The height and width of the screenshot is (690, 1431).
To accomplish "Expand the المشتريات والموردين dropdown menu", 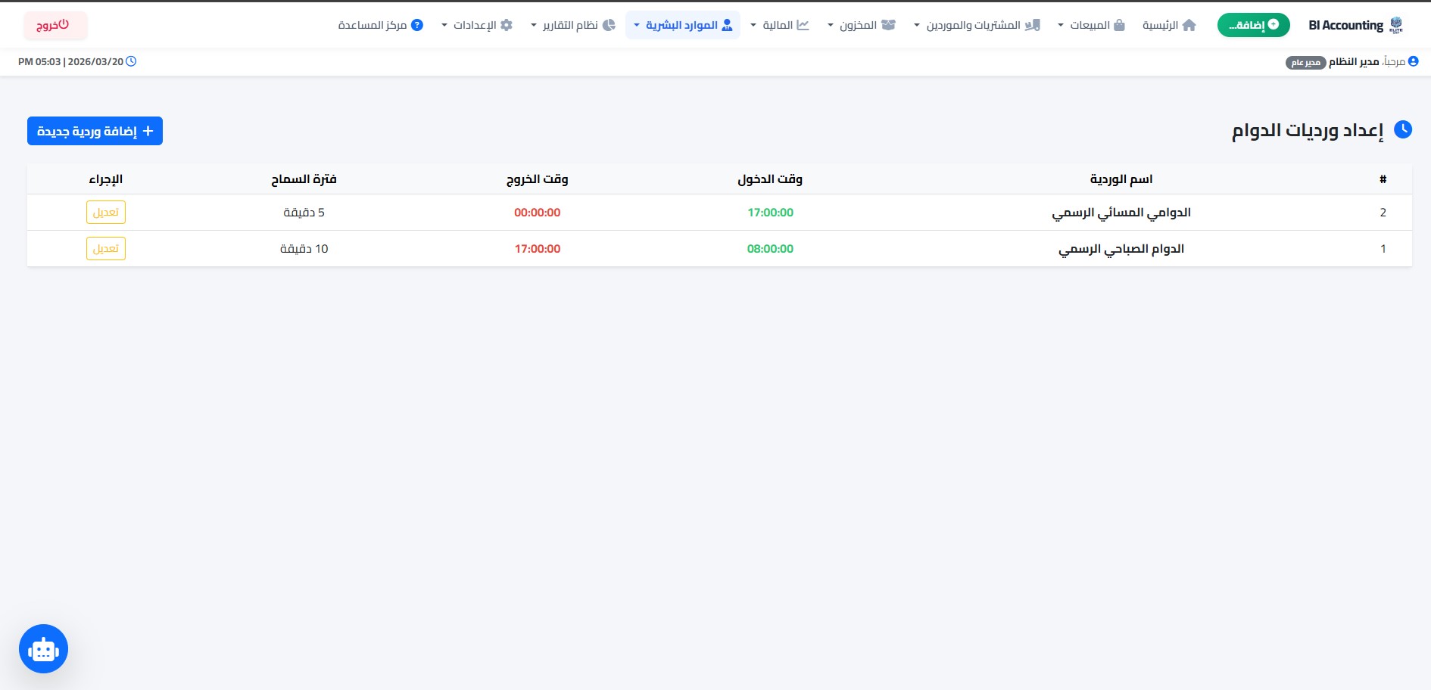I will [977, 26].
